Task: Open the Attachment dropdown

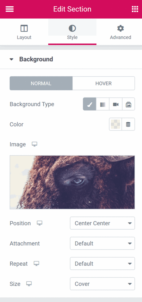Action: [x=102, y=243]
